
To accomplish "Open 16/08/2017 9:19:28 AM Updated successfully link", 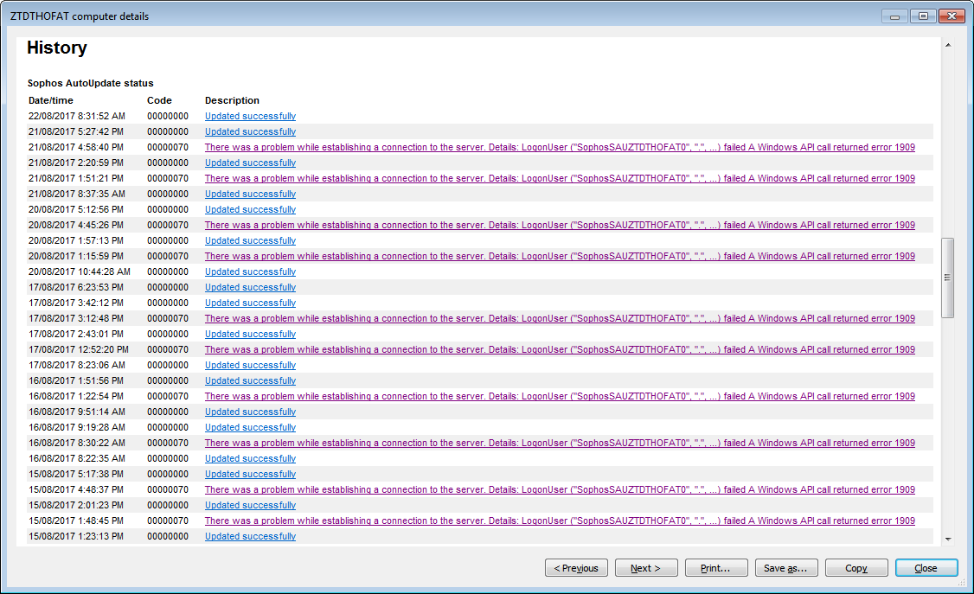I will 250,427.
